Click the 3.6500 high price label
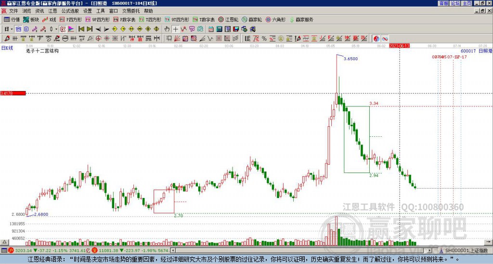This screenshot has width=493, height=264. coord(350,59)
